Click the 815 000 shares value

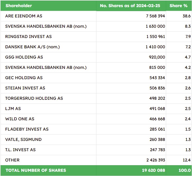[157, 67]
